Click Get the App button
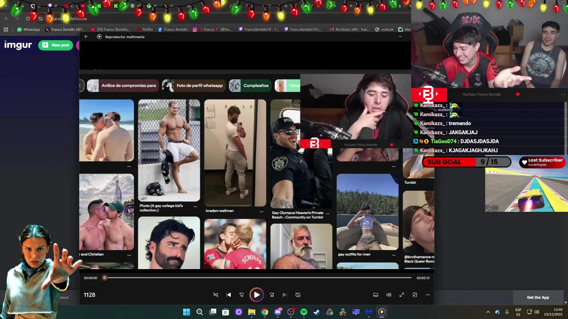Screen dimensions: 568x319 pos(538,297)
